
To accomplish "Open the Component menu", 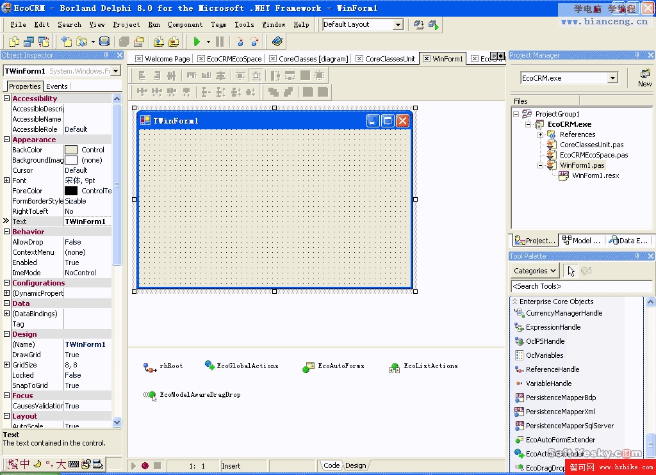I will pos(185,25).
